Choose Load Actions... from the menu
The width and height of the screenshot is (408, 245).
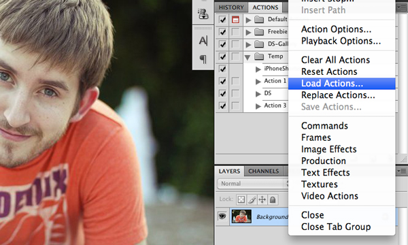coord(342,84)
